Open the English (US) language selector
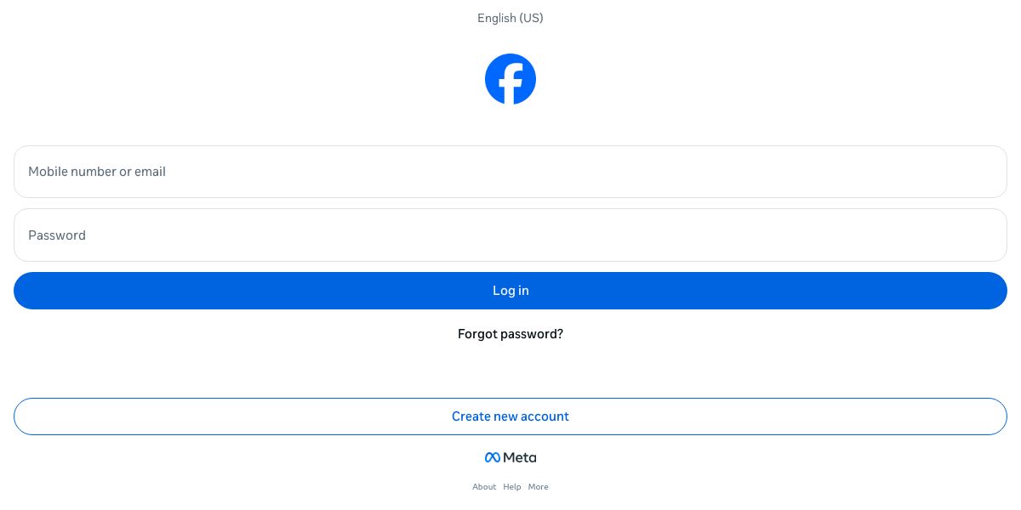Screen dimensions: 1021x510 (510, 18)
